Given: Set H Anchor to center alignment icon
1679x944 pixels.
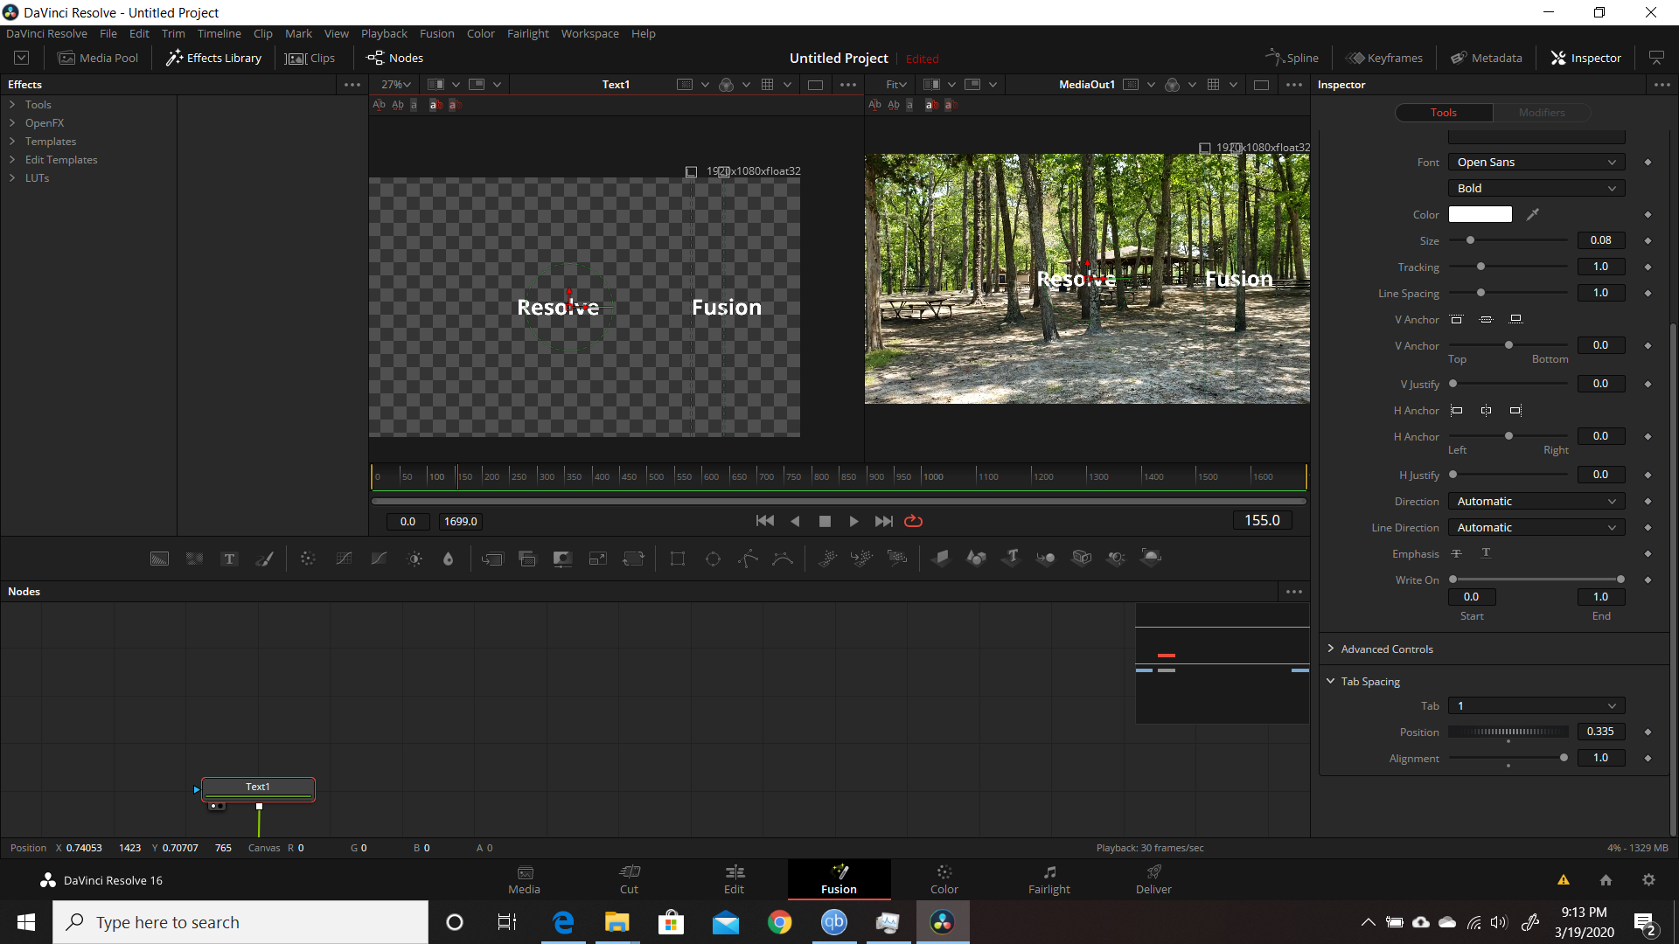Looking at the screenshot, I should tap(1487, 411).
